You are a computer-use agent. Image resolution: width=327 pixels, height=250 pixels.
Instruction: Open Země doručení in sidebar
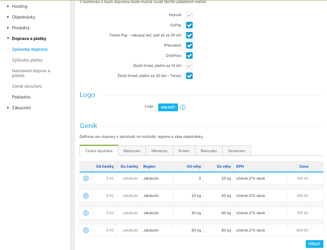click(27, 86)
